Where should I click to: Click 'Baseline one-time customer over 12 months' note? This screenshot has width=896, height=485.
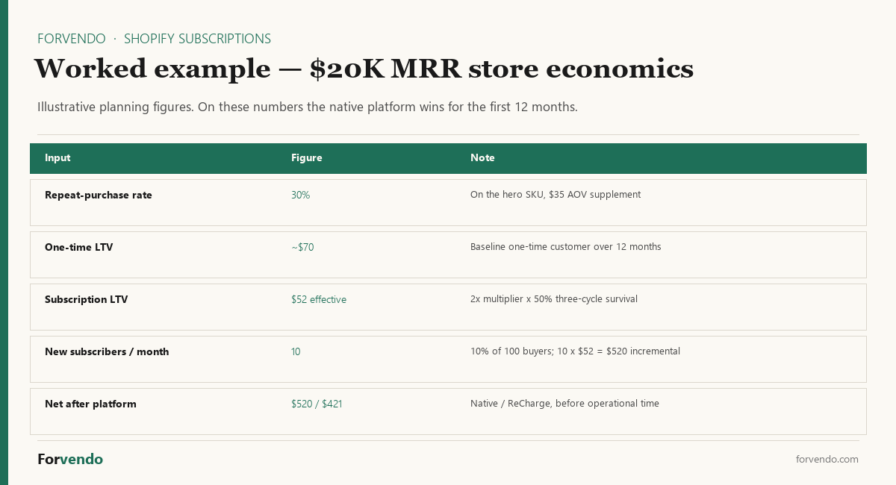(x=566, y=247)
